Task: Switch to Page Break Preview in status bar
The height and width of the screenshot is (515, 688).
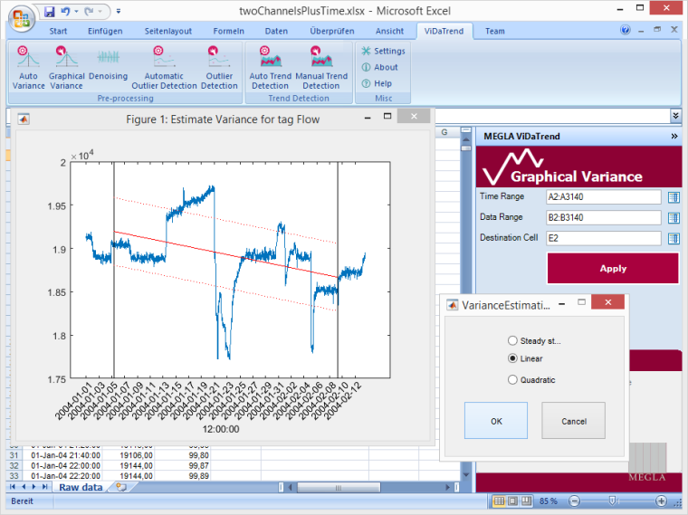Action: click(x=526, y=501)
